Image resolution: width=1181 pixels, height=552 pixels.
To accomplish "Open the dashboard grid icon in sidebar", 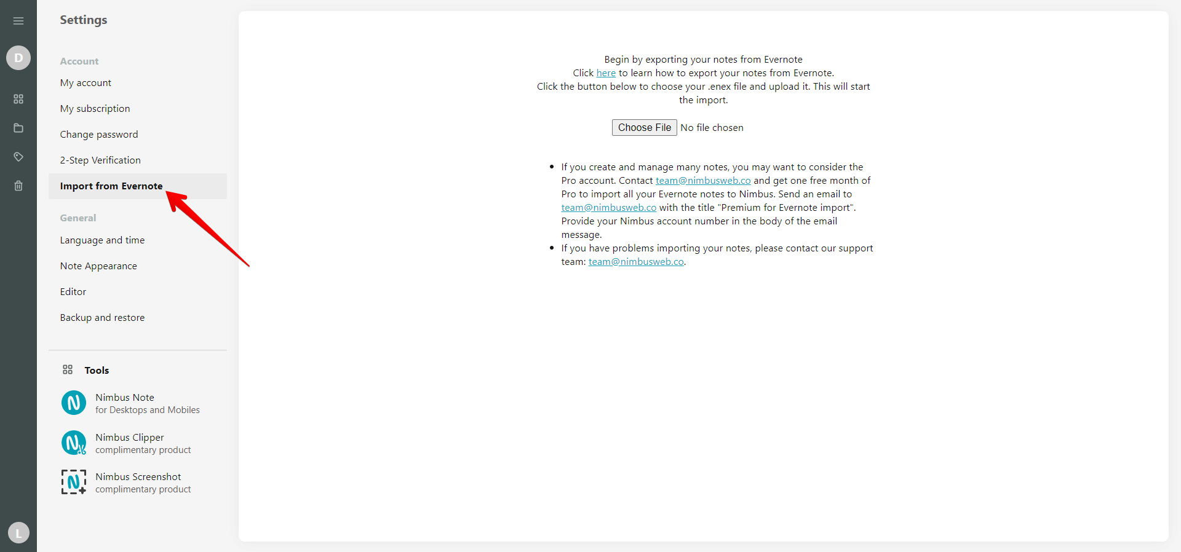I will point(18,99).
